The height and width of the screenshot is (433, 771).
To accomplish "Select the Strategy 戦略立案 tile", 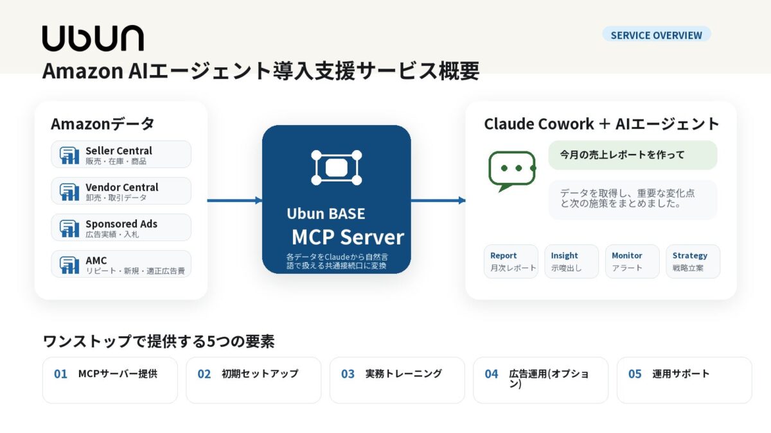I will click(693, 262).
